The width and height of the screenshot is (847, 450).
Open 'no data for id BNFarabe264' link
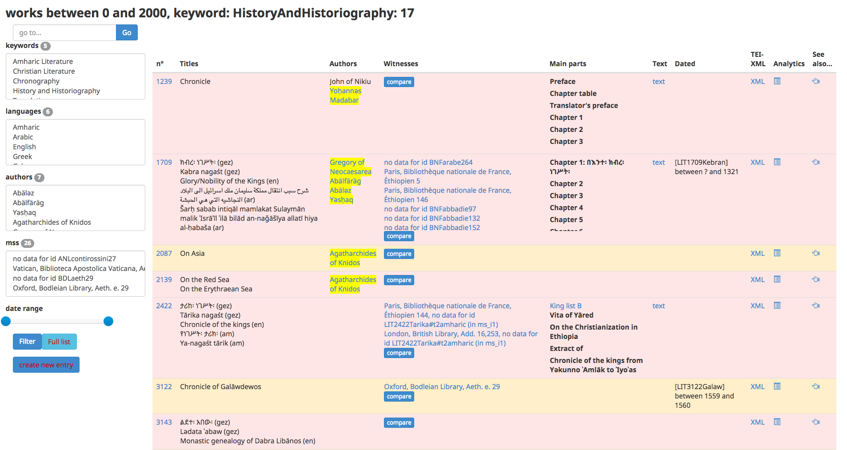click(x=428, y=162)
